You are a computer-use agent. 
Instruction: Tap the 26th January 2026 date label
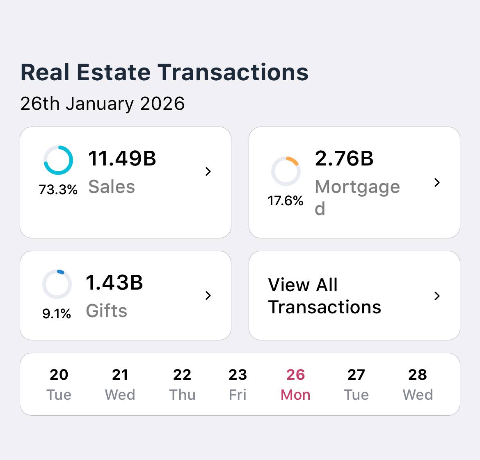point(103,104)
